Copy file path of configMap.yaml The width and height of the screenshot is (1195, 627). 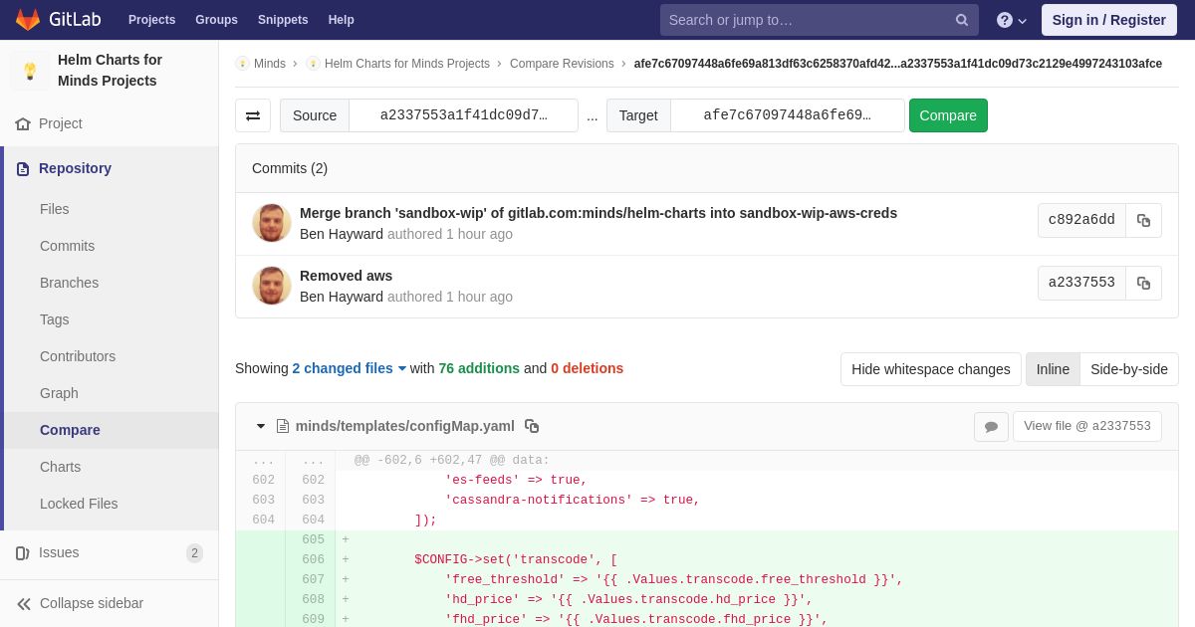pos(532,426)
